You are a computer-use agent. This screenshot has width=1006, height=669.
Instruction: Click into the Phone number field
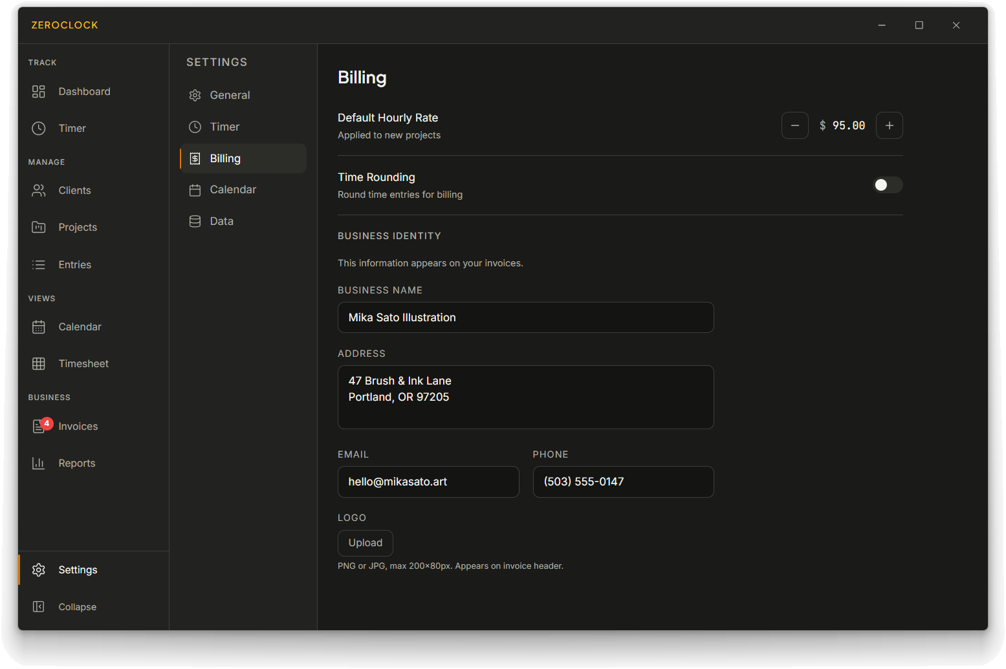pos(623,482)
